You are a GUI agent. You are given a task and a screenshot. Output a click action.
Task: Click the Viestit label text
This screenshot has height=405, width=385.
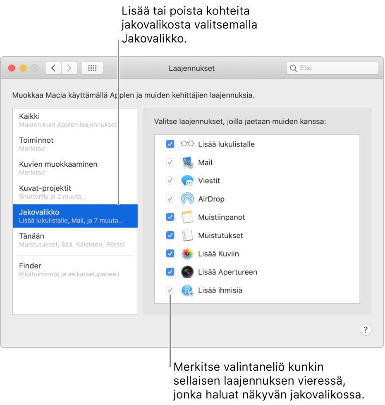pos(209,181)
